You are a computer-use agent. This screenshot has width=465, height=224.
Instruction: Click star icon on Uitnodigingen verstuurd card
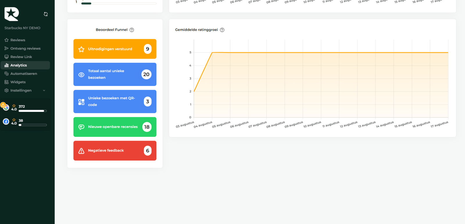81,49
